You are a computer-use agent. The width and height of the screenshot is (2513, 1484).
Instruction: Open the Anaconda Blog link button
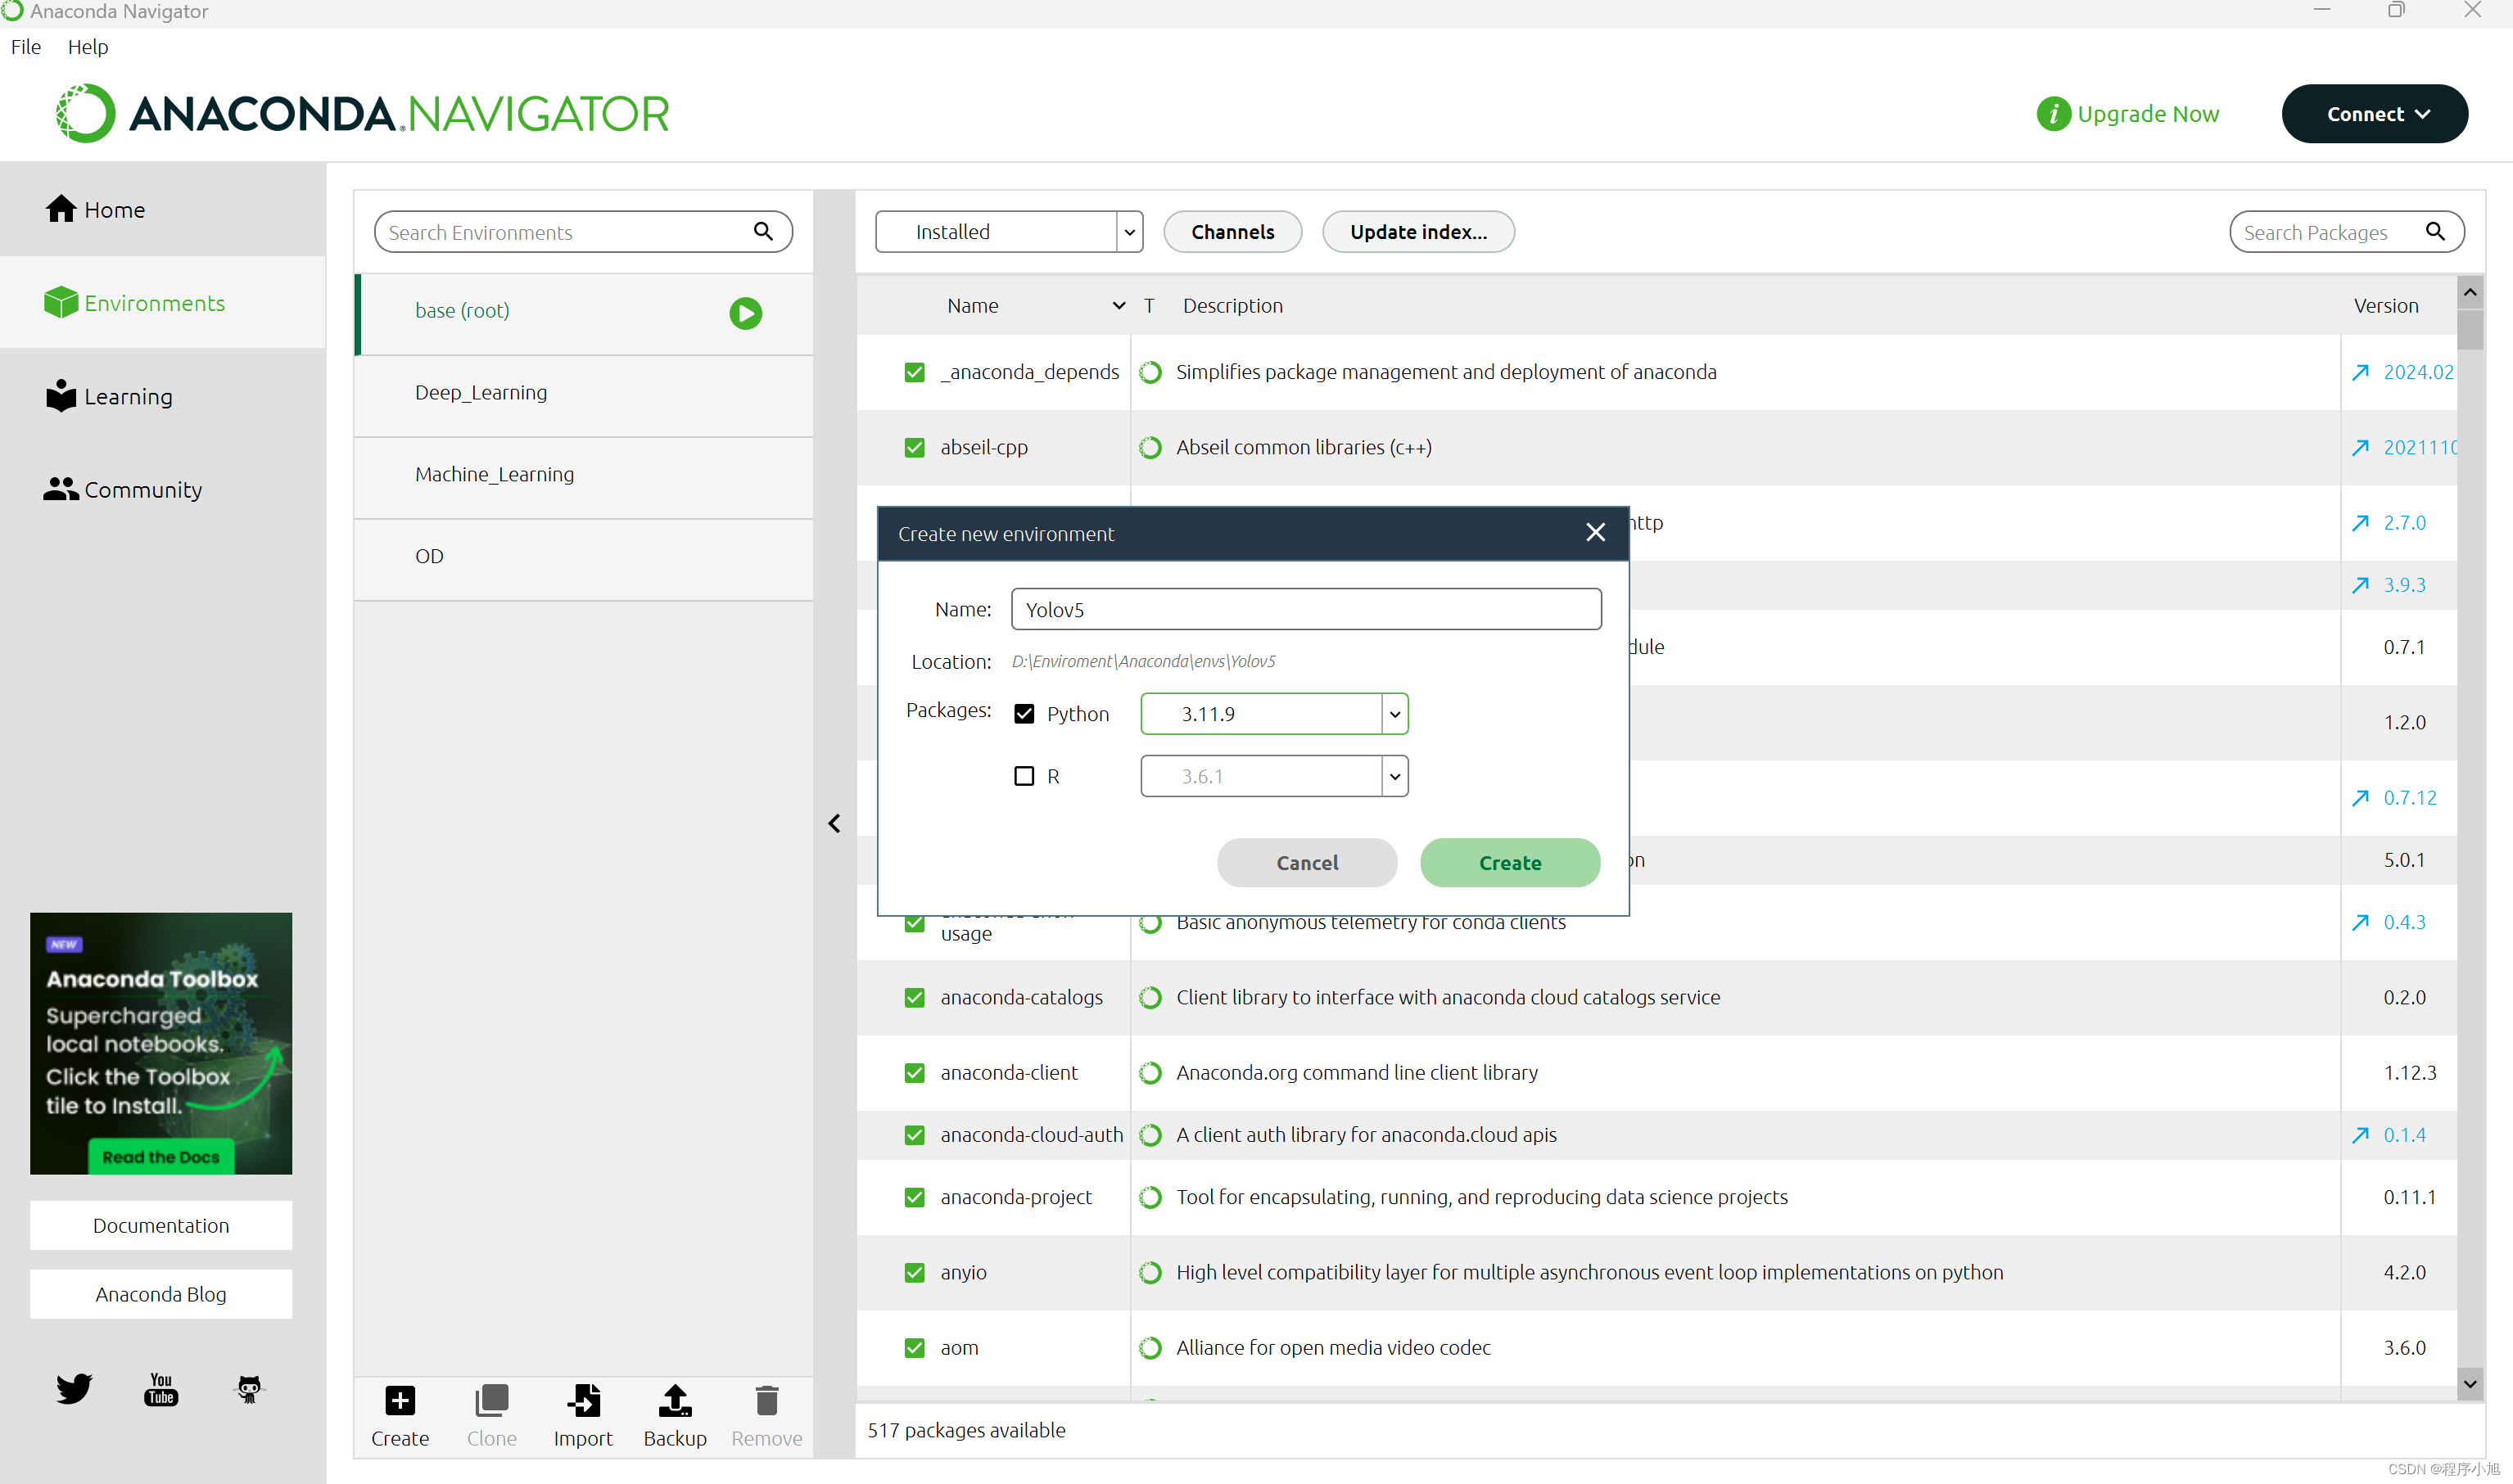160,1293
